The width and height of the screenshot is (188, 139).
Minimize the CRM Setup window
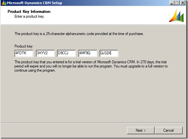tap(172, 3)
